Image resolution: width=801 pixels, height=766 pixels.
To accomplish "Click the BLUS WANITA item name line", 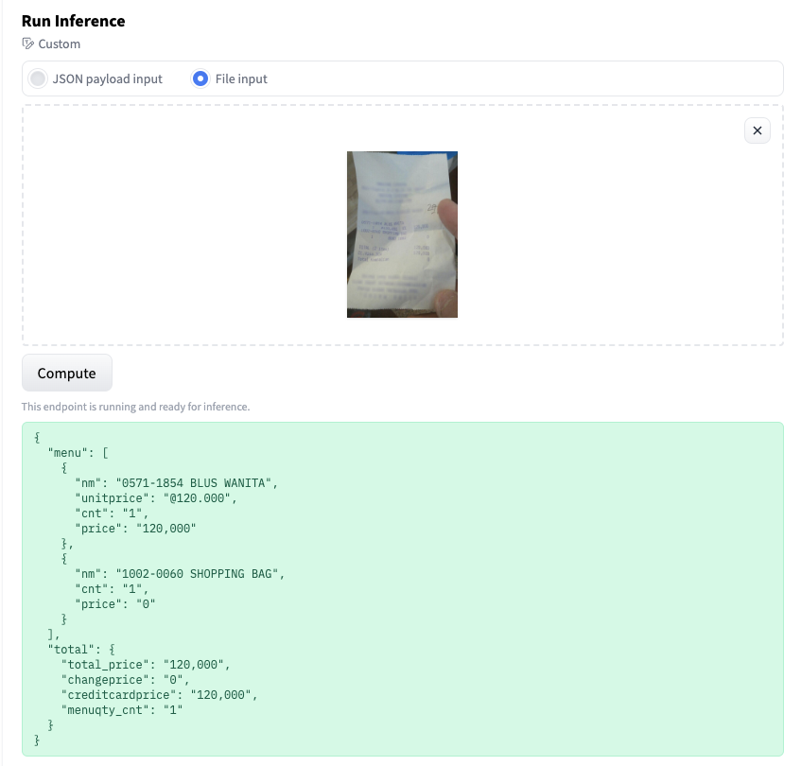I will (x=176, y=483).
